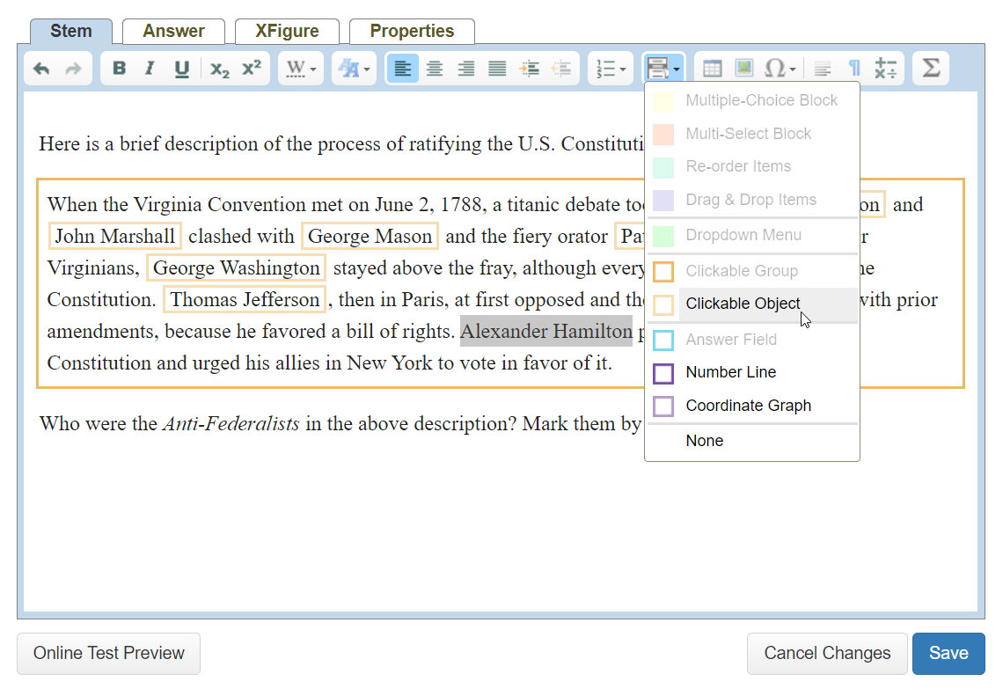Click the Redo arrow icon
Viewport: 1003px width, 696px height.
[74, 69]
